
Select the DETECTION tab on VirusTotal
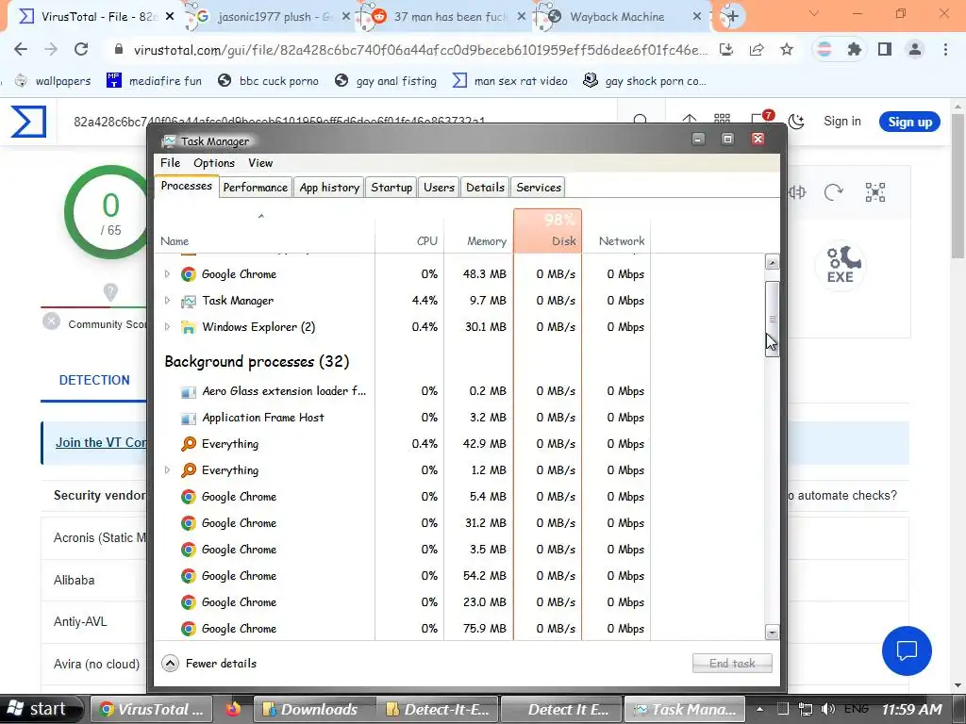coord(94,381)
